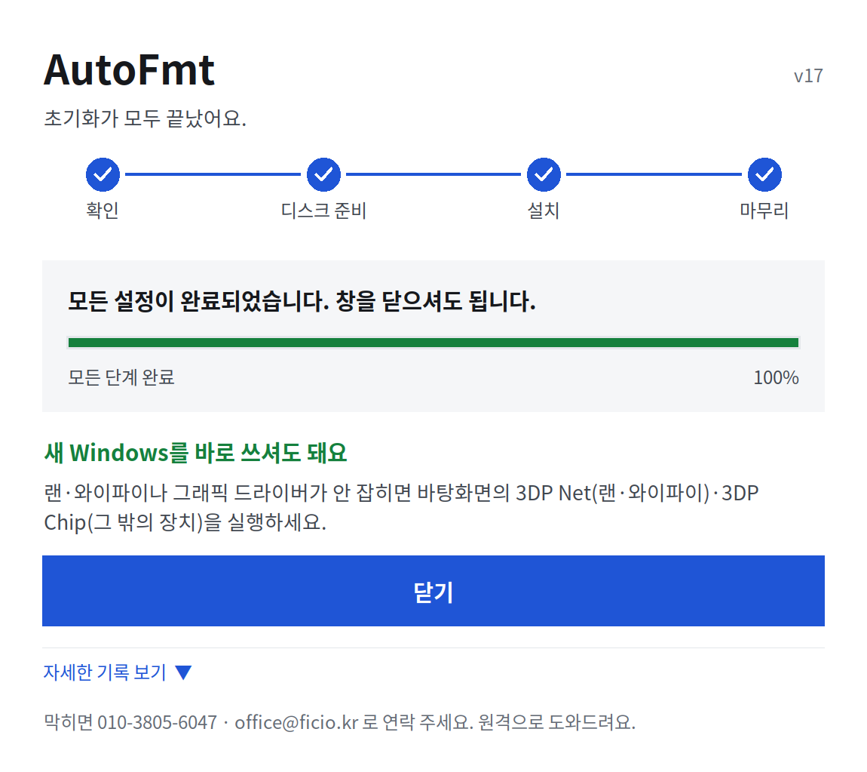Click the v17 version label
Viewport: 867px width, 772px height.
click(808, 75)
